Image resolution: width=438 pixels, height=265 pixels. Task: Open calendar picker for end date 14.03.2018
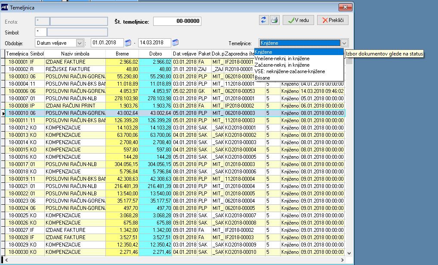click(175, 43)
